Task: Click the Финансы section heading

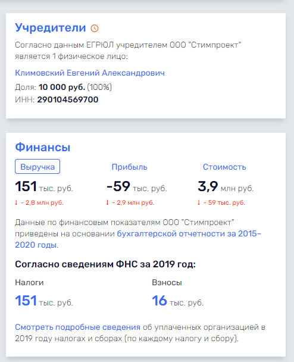Action: point(43,147)
